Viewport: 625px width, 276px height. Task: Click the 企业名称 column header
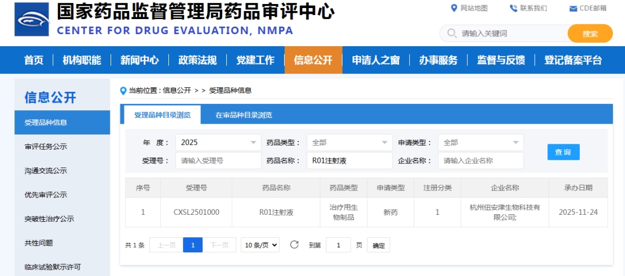505,188
